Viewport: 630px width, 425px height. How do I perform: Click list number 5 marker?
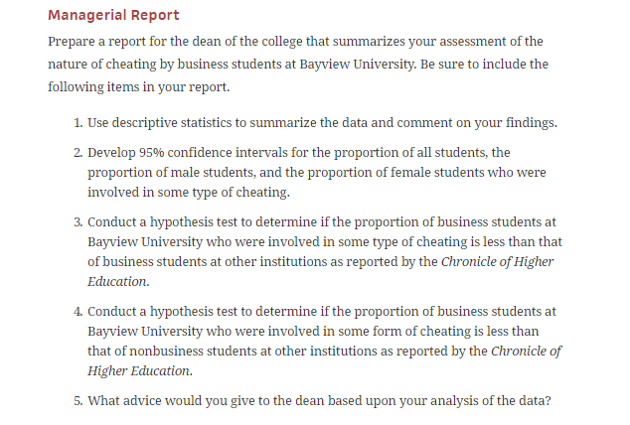click(x=77, y=401)
